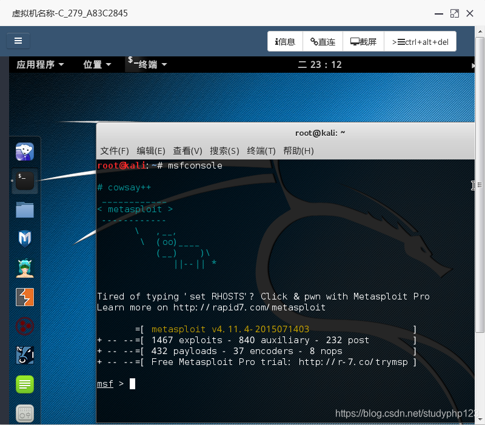Image resolution: width=485 pixels, height=425 pixels.
Task: Maximize the virtual machine window
Action: tap(454, 13)
